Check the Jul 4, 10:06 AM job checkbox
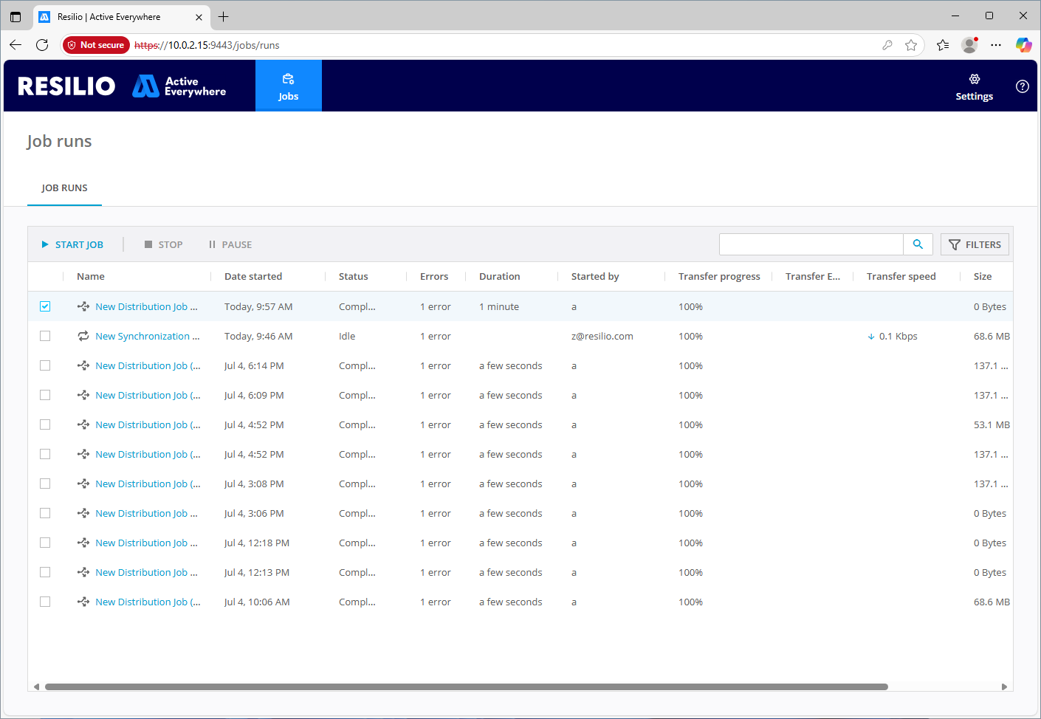Screen dimensions: 1041x719 pyautogui.click(x=45, y=602)
